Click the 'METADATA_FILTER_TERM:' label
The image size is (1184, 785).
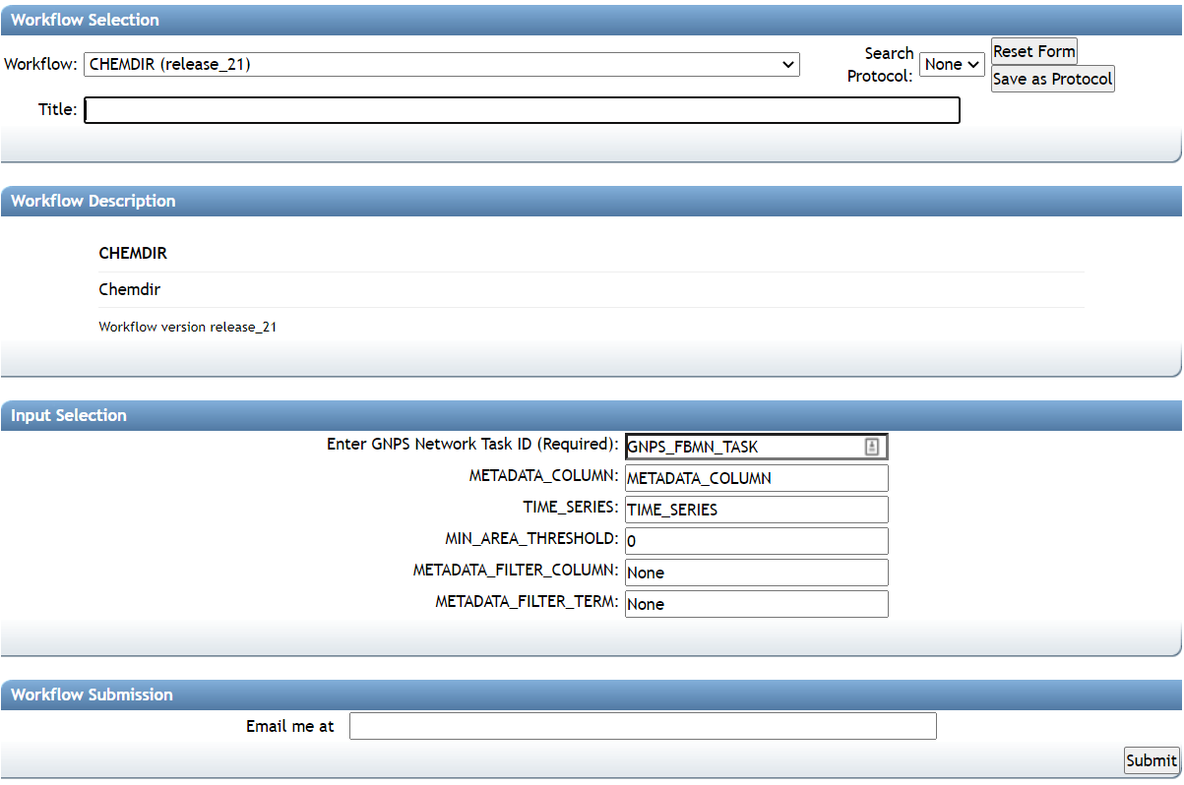(527, 602)
